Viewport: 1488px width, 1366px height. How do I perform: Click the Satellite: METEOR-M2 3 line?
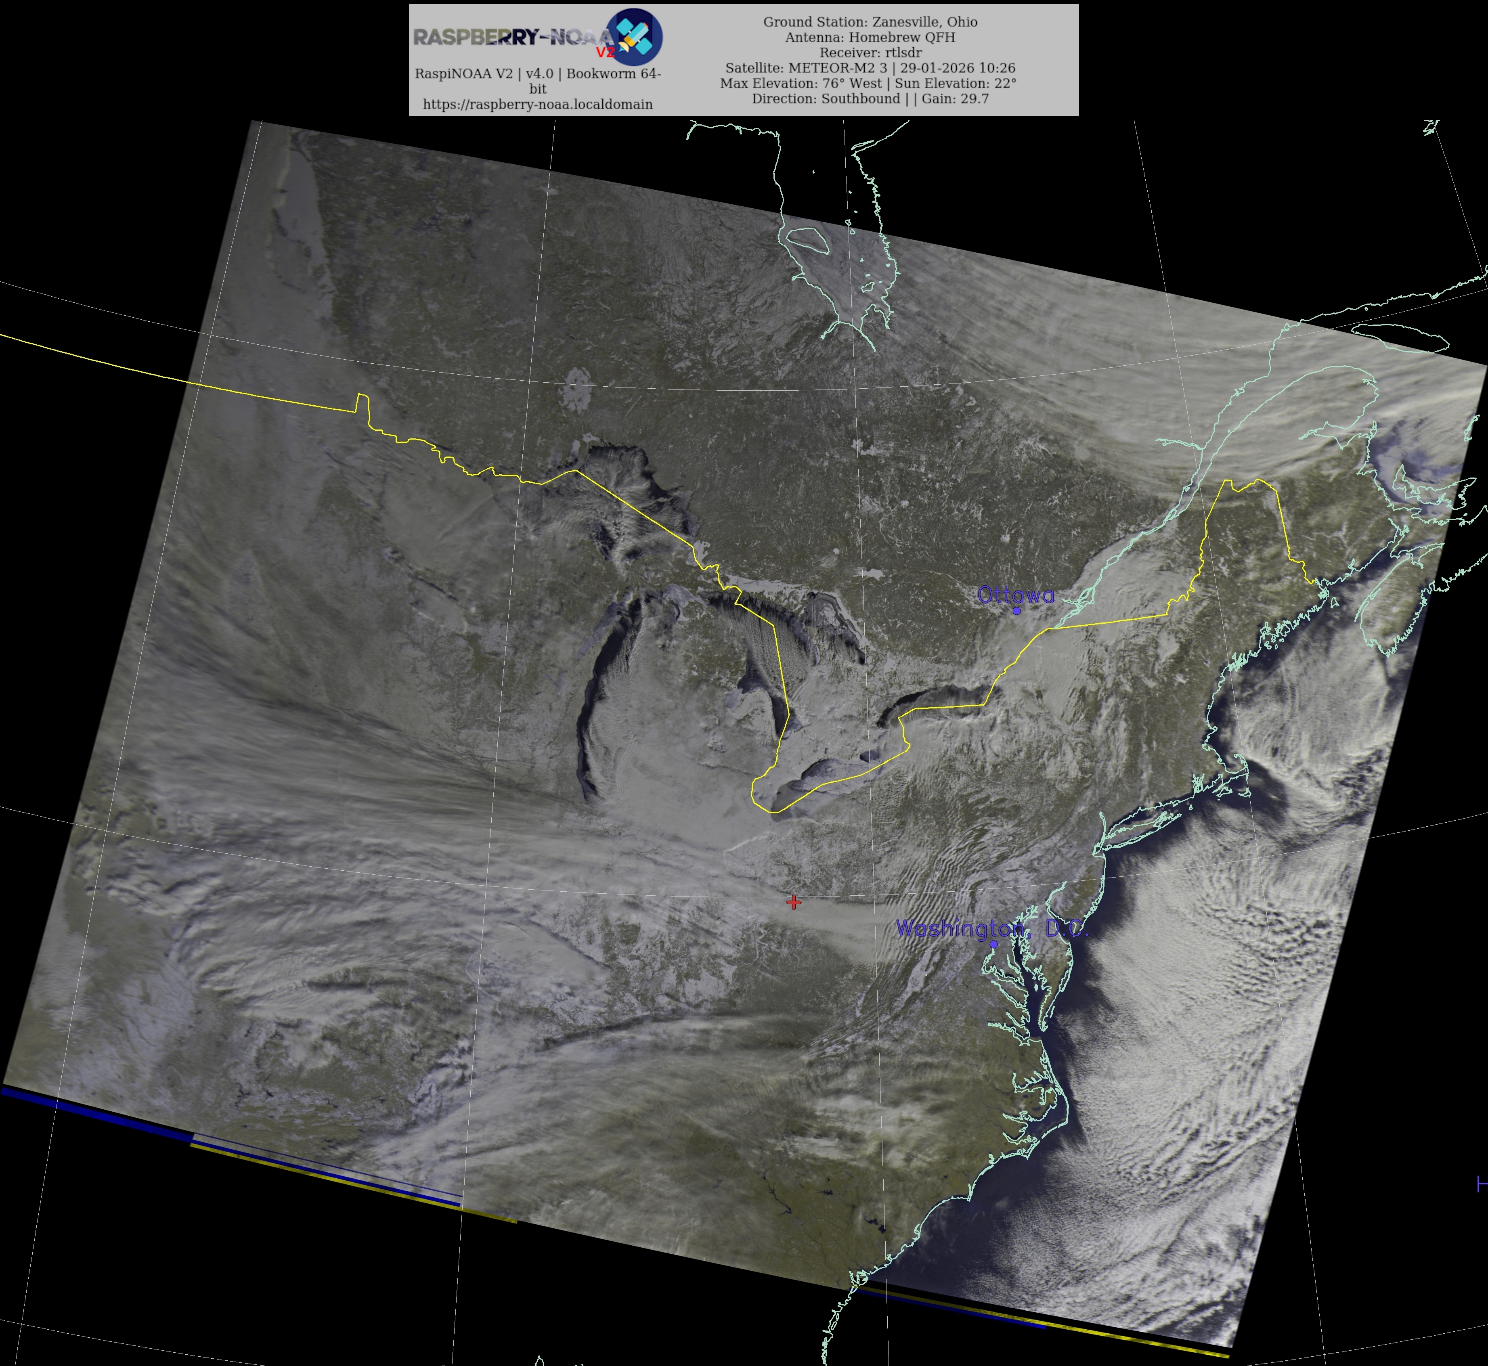click(807, 68)
